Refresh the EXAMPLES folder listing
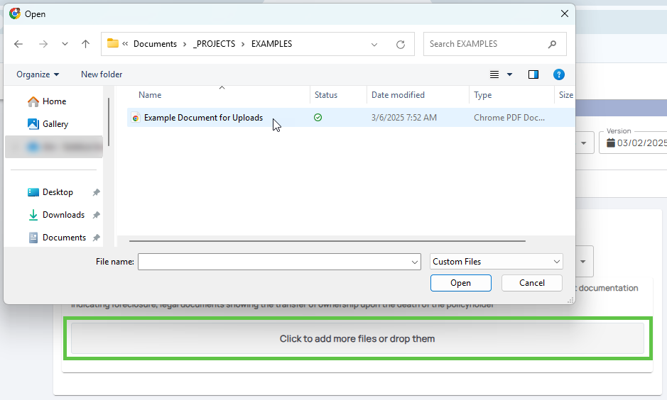667x400 pixels. (401, 44)
